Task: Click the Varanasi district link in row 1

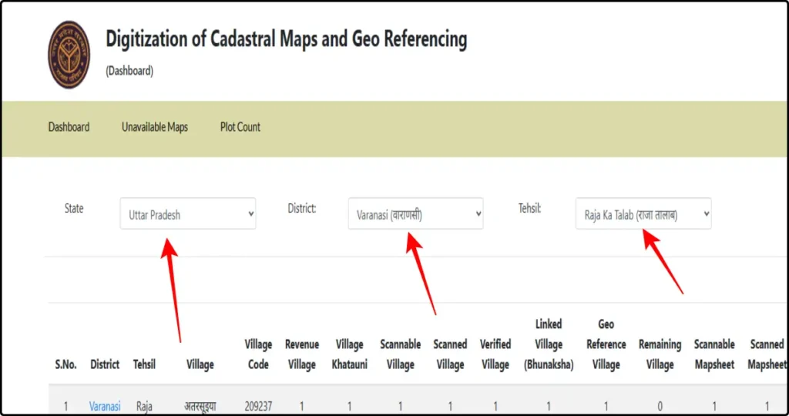Action: 105,406
